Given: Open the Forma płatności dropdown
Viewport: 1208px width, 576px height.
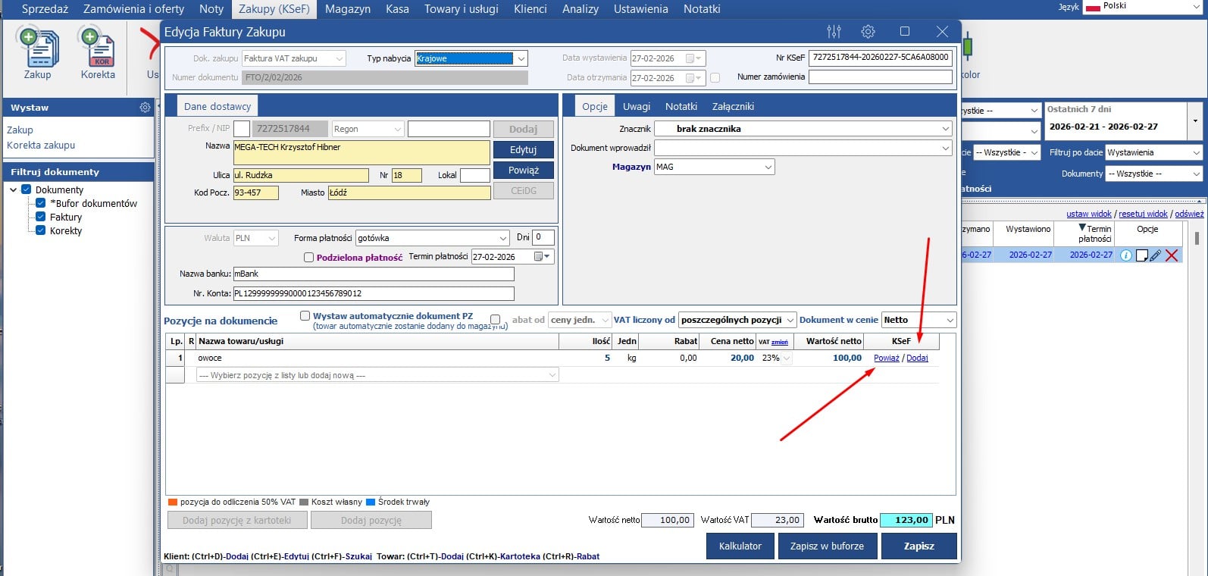Looking at the screenshot, I should point(503,238).
